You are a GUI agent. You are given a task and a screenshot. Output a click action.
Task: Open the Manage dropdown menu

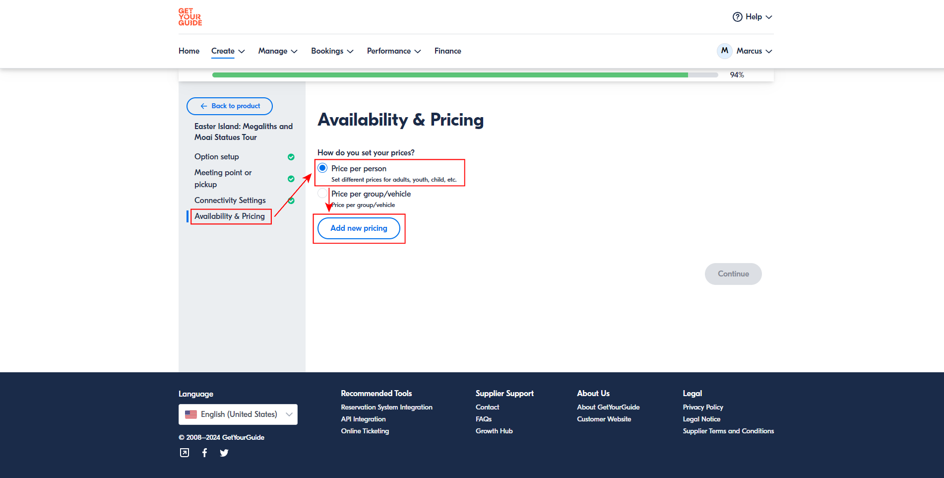point(277,51)
